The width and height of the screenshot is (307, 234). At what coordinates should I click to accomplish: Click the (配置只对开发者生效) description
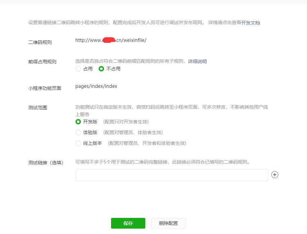coord(126,122)
